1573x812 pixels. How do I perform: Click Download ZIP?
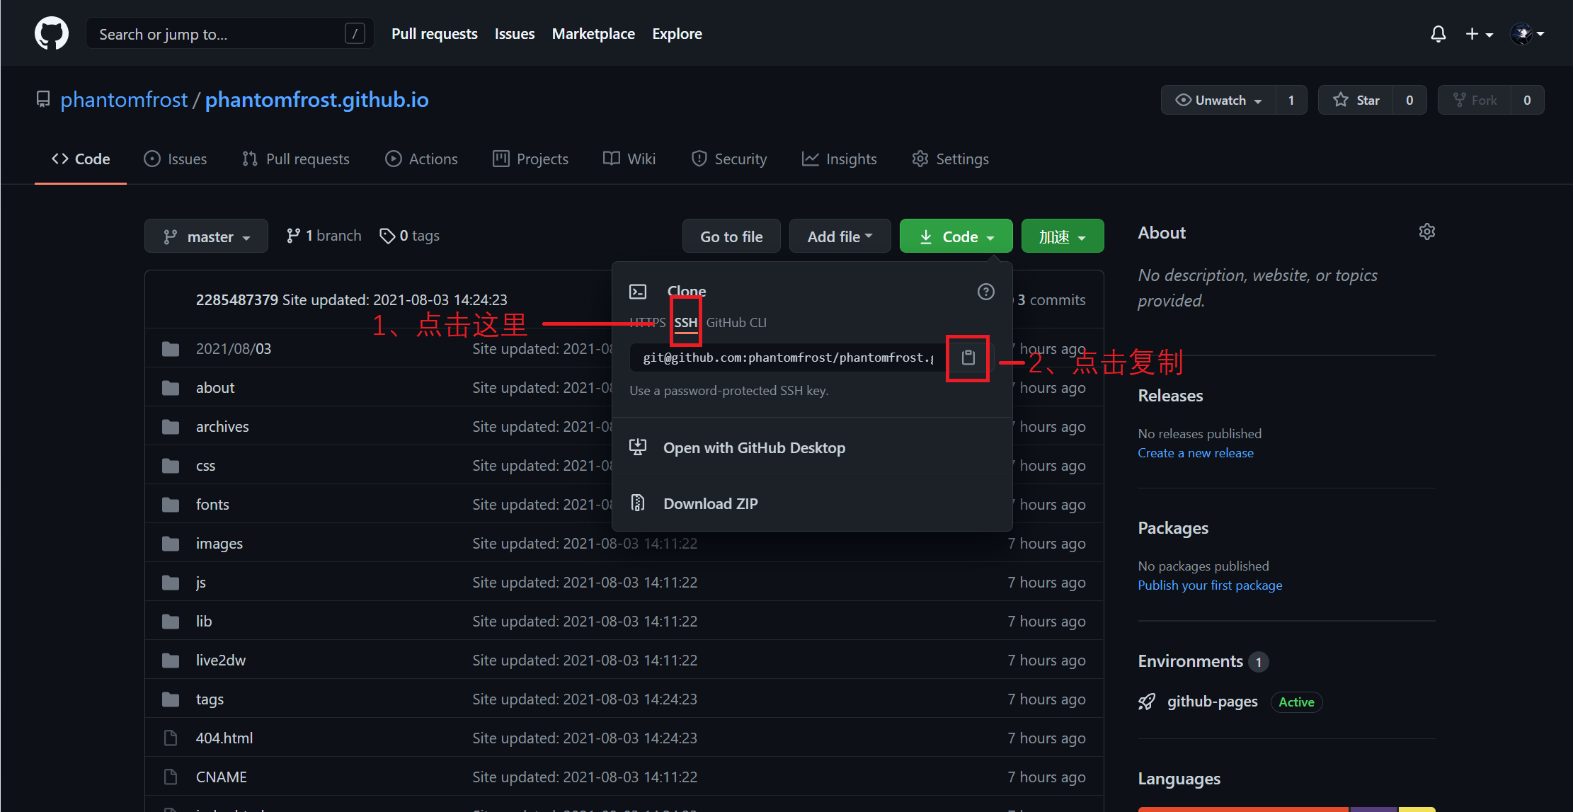pyautogui.click(x=812, y=503)
